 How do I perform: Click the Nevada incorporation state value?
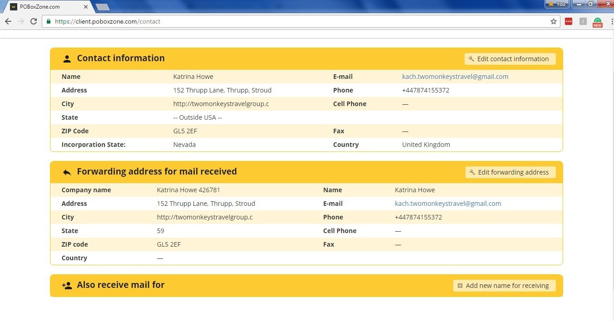[x=184, y=145]
